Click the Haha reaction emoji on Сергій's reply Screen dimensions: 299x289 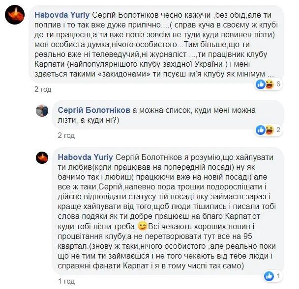coord(269,130)
